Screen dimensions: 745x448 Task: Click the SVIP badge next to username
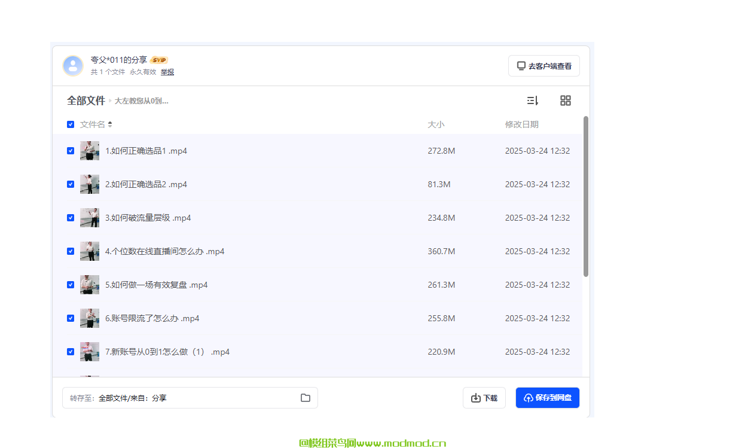click(159, 60)
